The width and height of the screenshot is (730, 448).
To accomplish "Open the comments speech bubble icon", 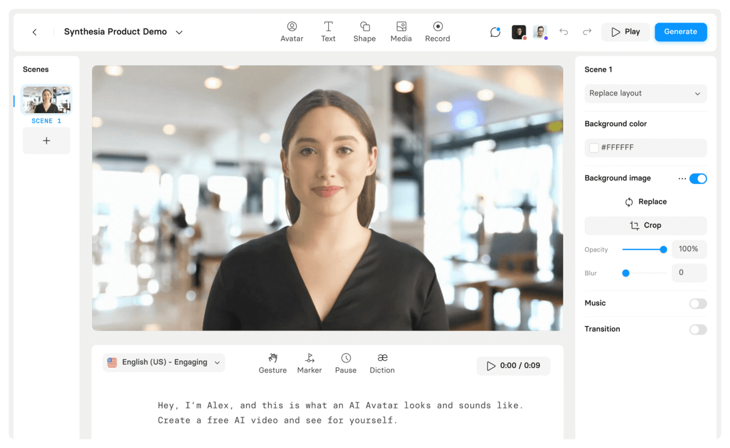I will (x=496, y=32).
